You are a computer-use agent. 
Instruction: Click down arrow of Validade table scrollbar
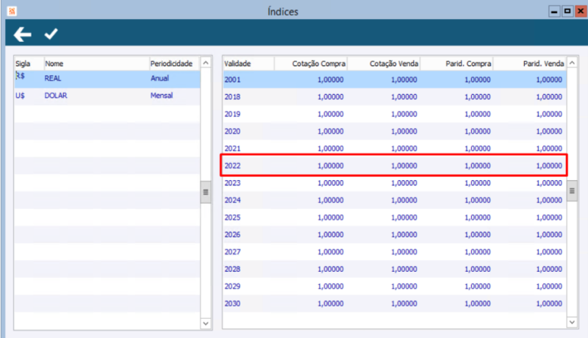(572, 322)
